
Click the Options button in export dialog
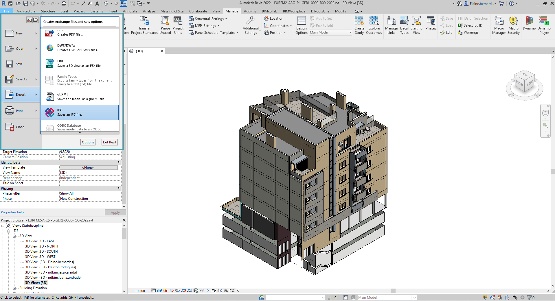pos(88,142)
